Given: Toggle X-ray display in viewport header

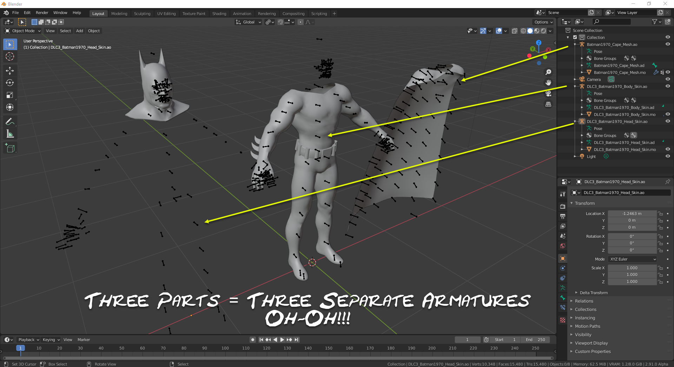Looking at the screenshot, I should [x=515, y=31].
